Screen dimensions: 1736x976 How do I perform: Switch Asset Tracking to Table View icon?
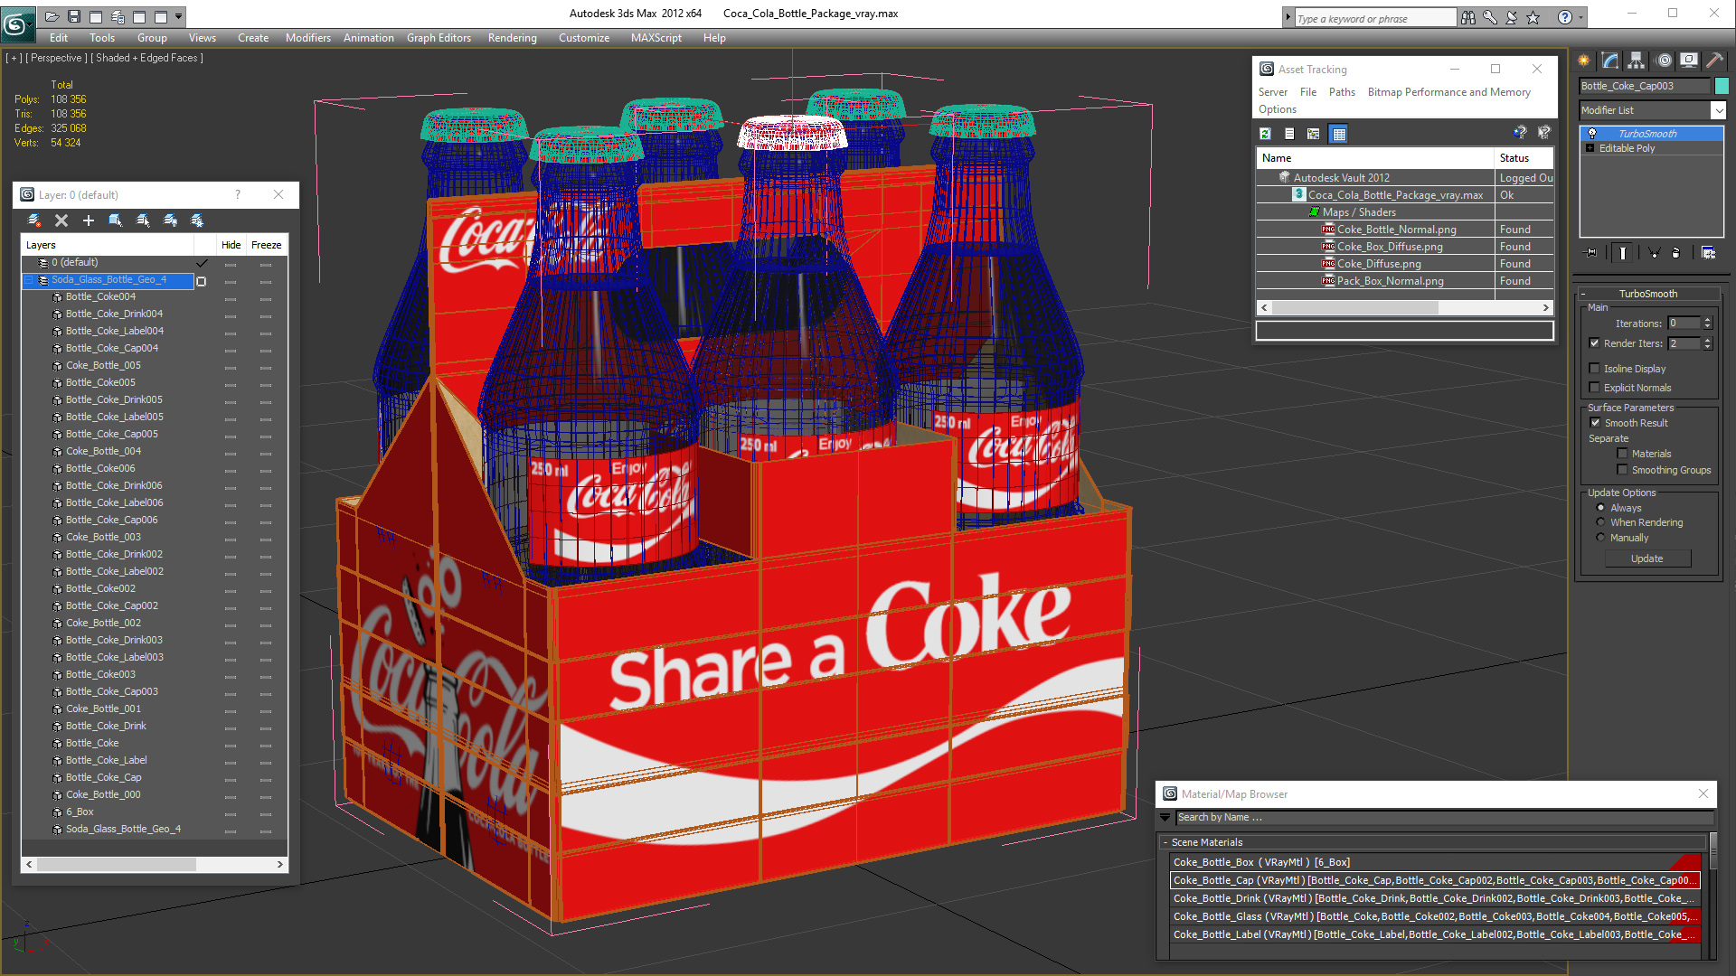click(x=1339, y=134)
